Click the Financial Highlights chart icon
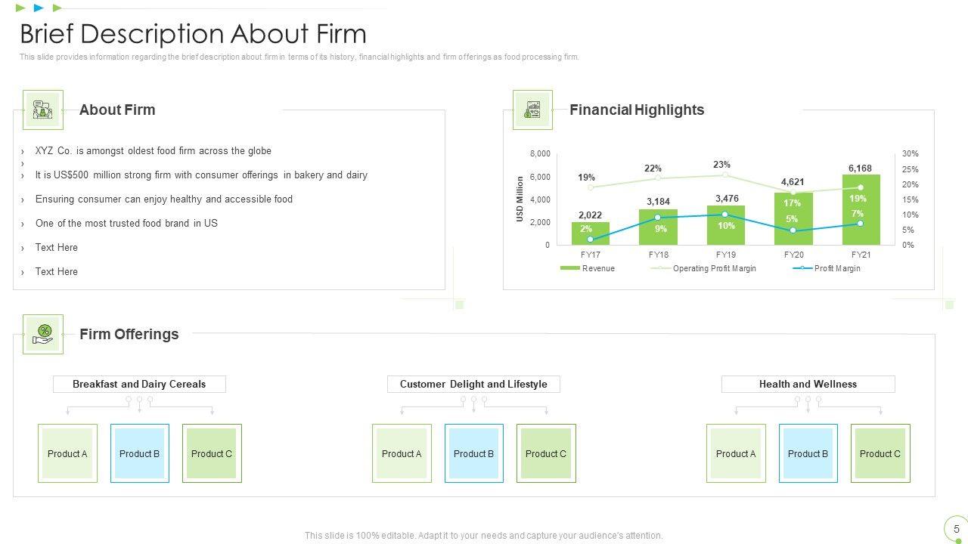968x544 pixels. coord(532,110)
